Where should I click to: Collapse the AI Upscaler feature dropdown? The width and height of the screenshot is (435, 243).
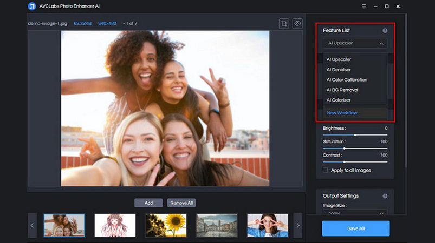pos(355,43)
